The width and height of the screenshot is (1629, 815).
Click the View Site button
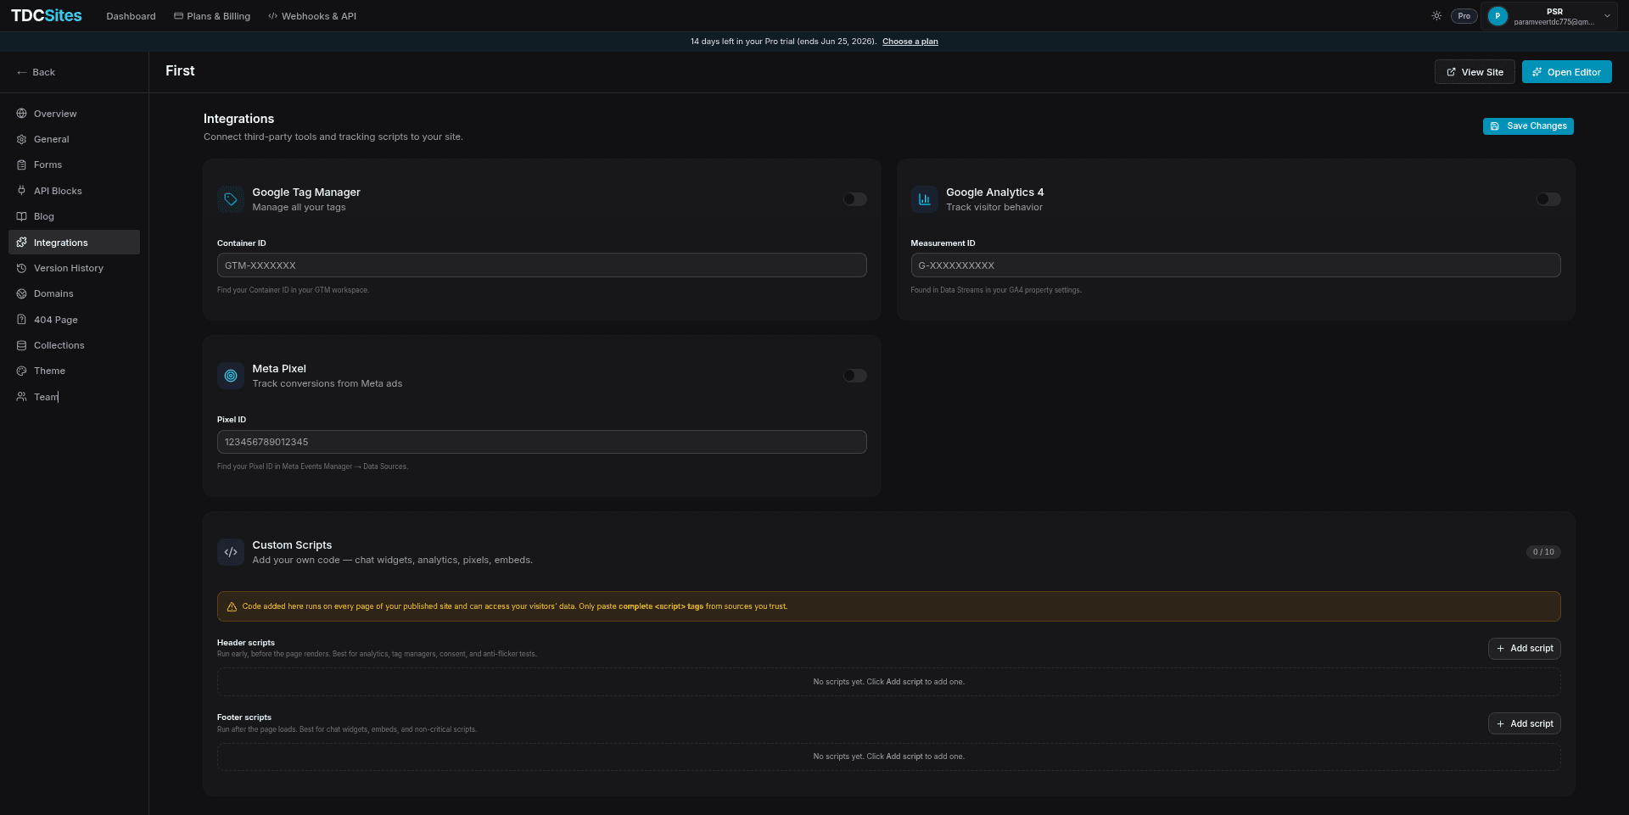click(1475, 72)
